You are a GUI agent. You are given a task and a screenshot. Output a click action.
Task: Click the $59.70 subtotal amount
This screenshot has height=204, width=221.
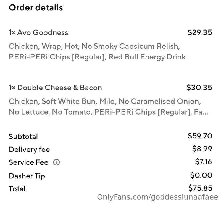[200, 136]
